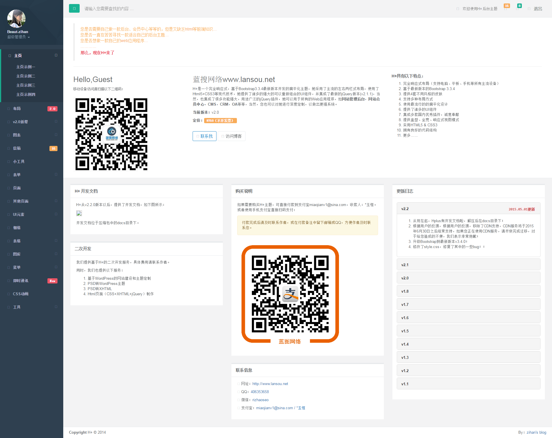Image resolution: width=552 pixels, height=438 pixels.
Task: Select 主页示例四 in sidebar
Action: pos(26,94)
